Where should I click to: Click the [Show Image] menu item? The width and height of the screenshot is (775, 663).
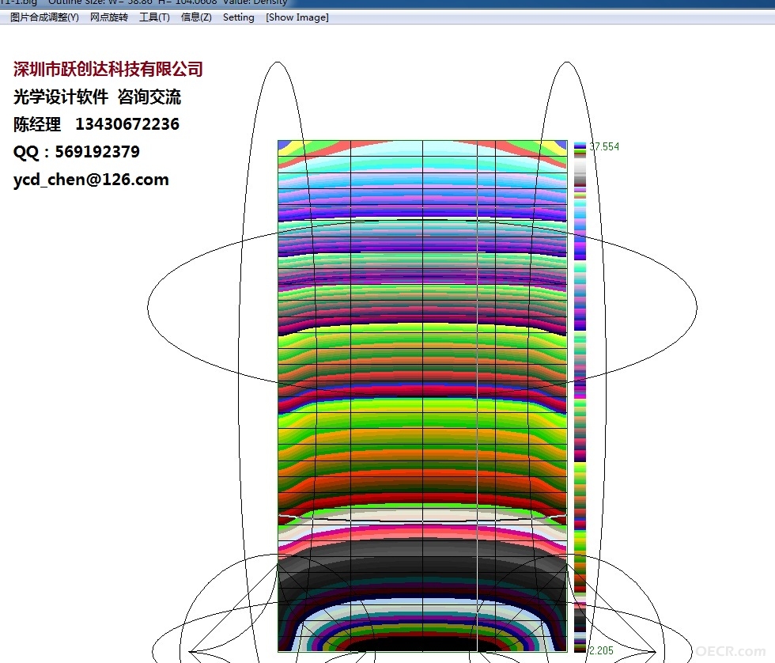(297, 17)
